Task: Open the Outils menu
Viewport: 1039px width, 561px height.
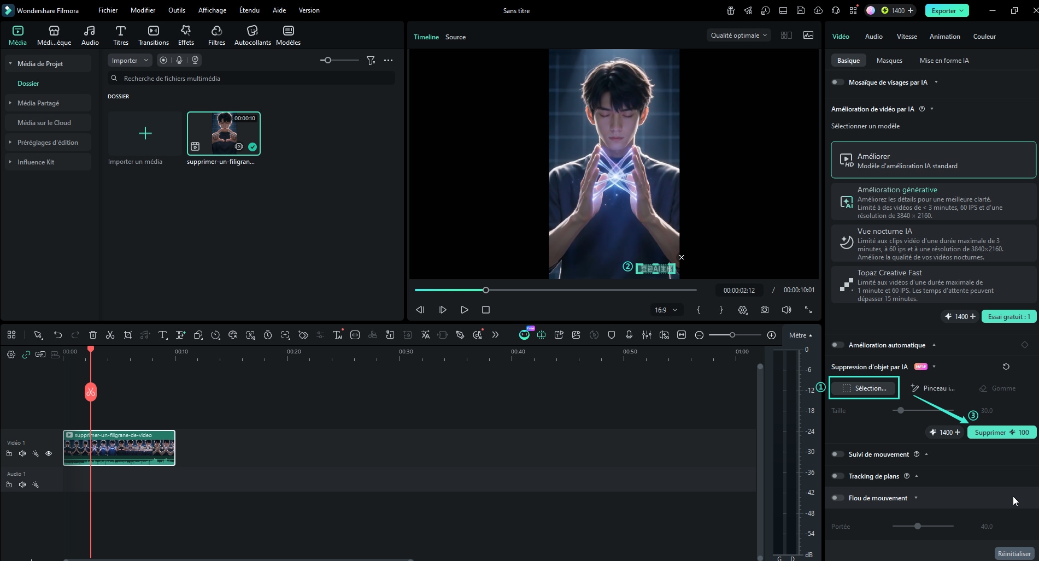Action: (x=177, y=10)
